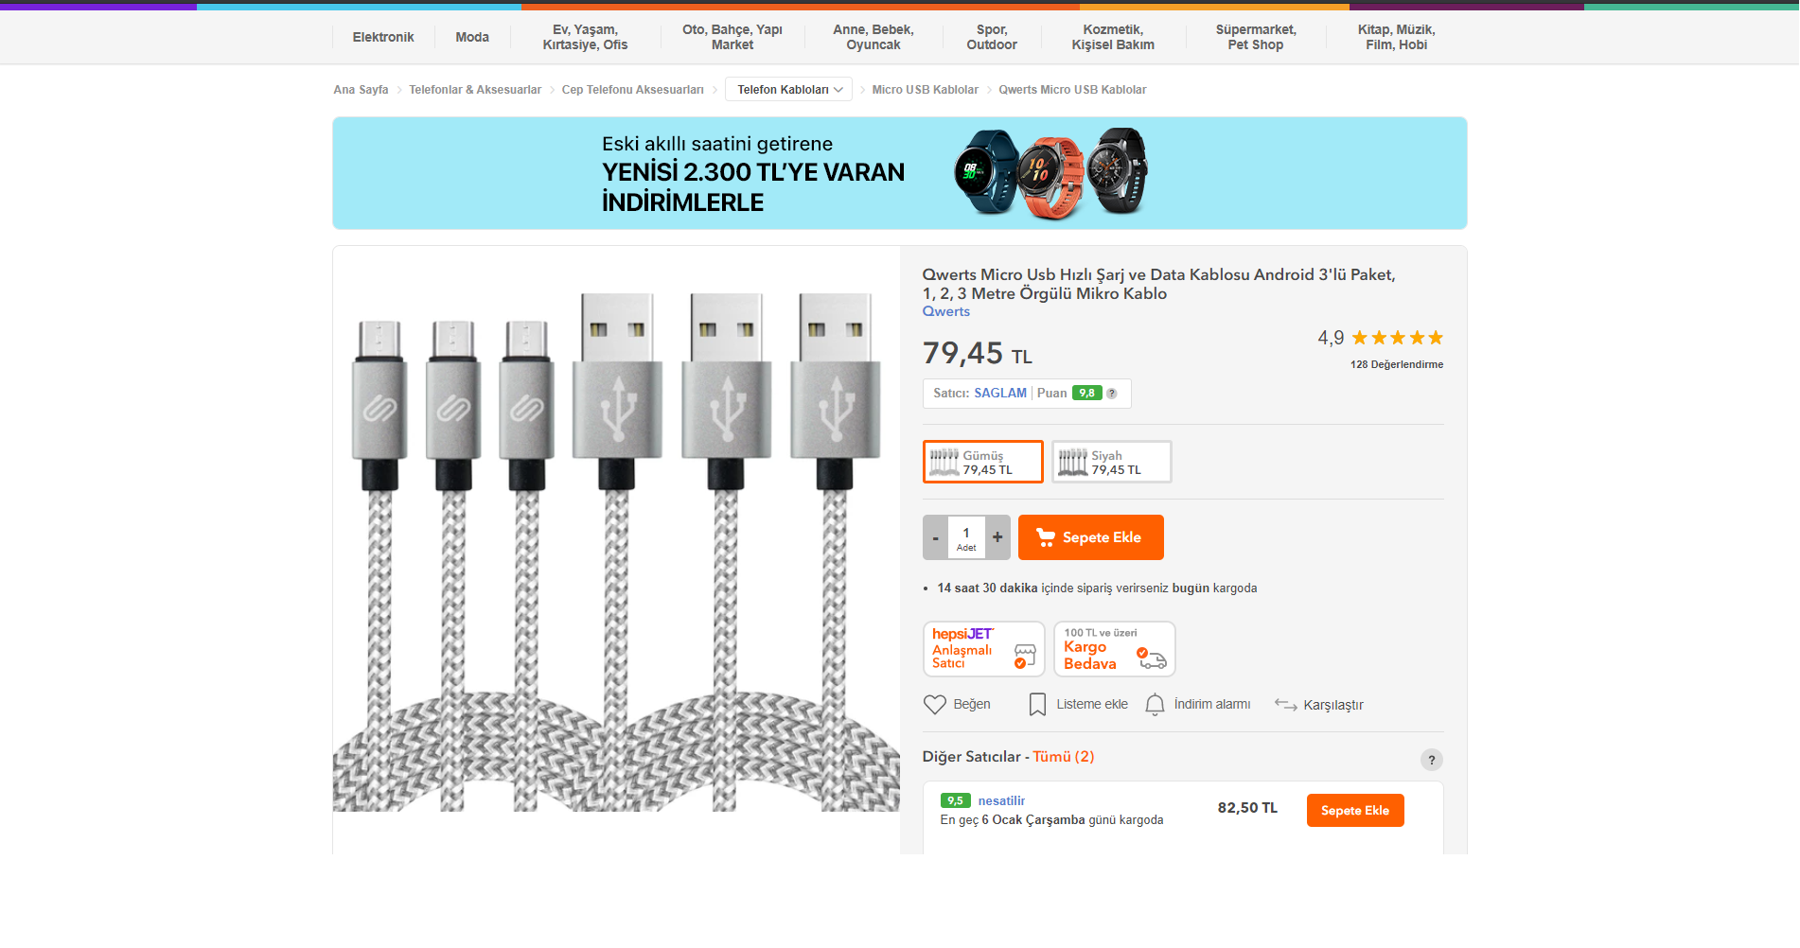
Task: Open the Elektronik category menu
Action: pyautogui.click(x=382, y=37)
